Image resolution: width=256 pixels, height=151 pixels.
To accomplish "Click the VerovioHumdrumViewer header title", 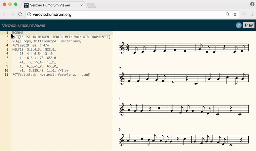I will click(24, 25).
